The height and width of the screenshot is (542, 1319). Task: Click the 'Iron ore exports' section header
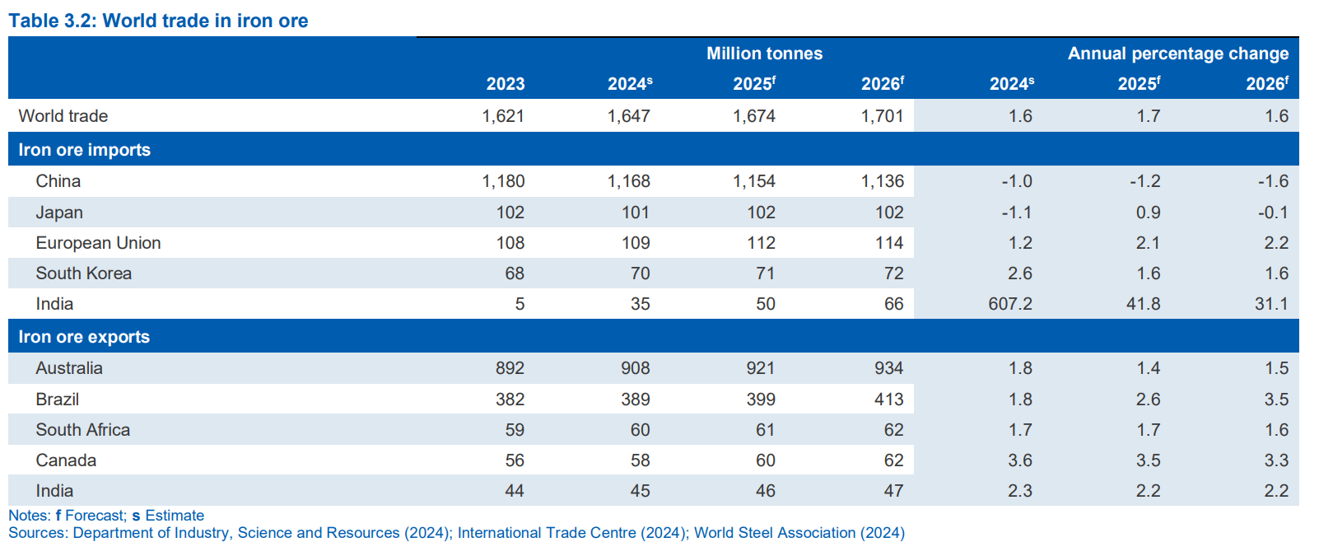pyautogui.click(x=84, y=337)
